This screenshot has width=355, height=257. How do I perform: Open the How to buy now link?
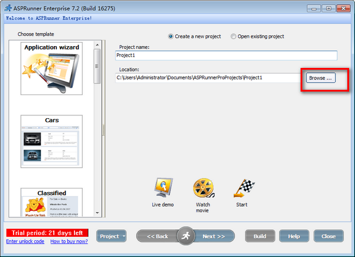[69, 241]
